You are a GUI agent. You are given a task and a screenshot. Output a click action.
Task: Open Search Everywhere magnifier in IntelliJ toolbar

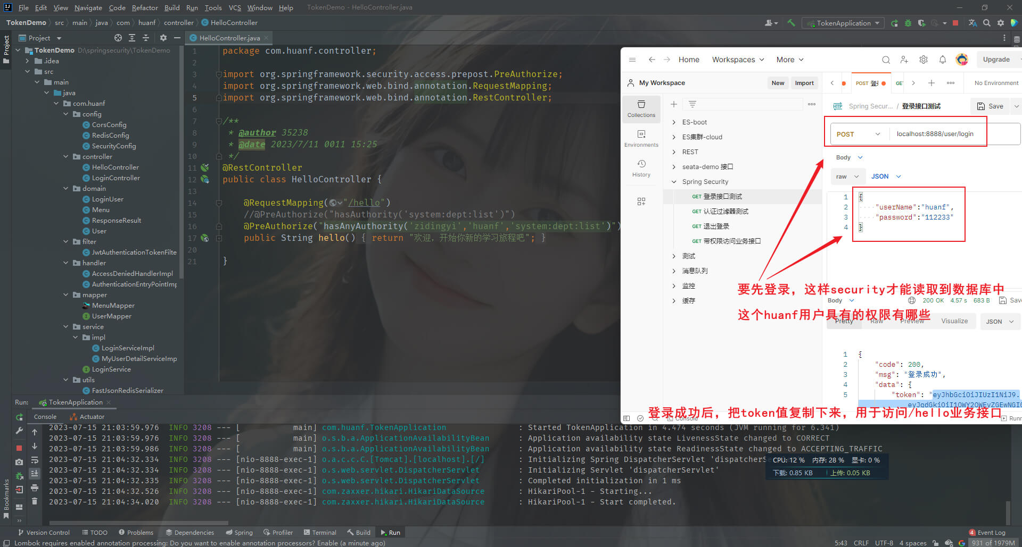click(x=987, y=23)
